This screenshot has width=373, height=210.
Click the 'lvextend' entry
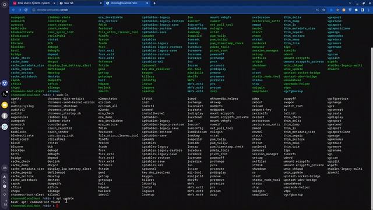click(x=194, y=117)
